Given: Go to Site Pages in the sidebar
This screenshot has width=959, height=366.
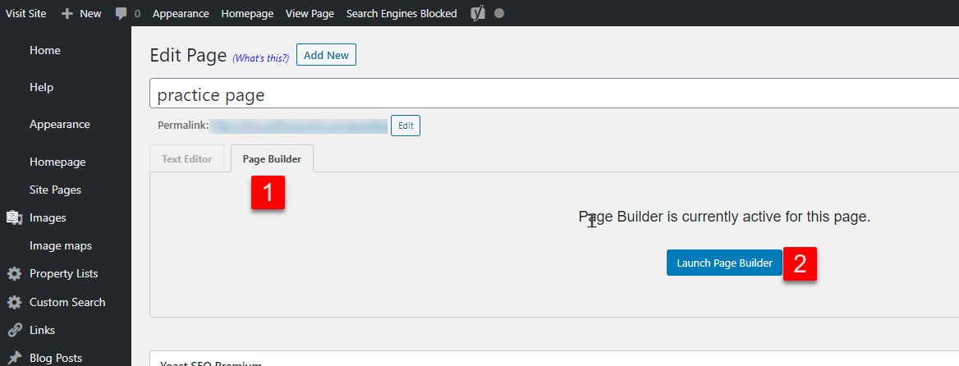Looking at the screenshot, I should tap(55, 190).
